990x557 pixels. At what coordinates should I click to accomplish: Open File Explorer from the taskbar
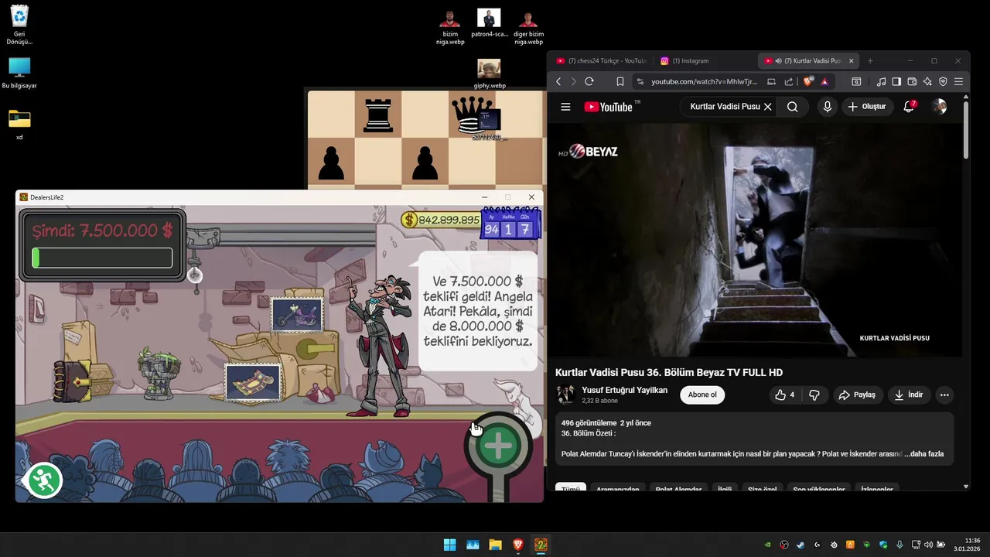pos(495,545)
